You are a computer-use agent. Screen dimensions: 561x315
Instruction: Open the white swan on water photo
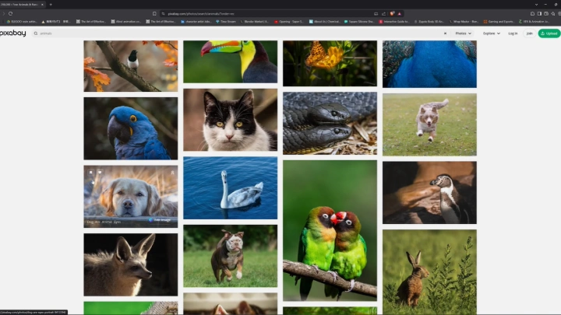(231, 188)
